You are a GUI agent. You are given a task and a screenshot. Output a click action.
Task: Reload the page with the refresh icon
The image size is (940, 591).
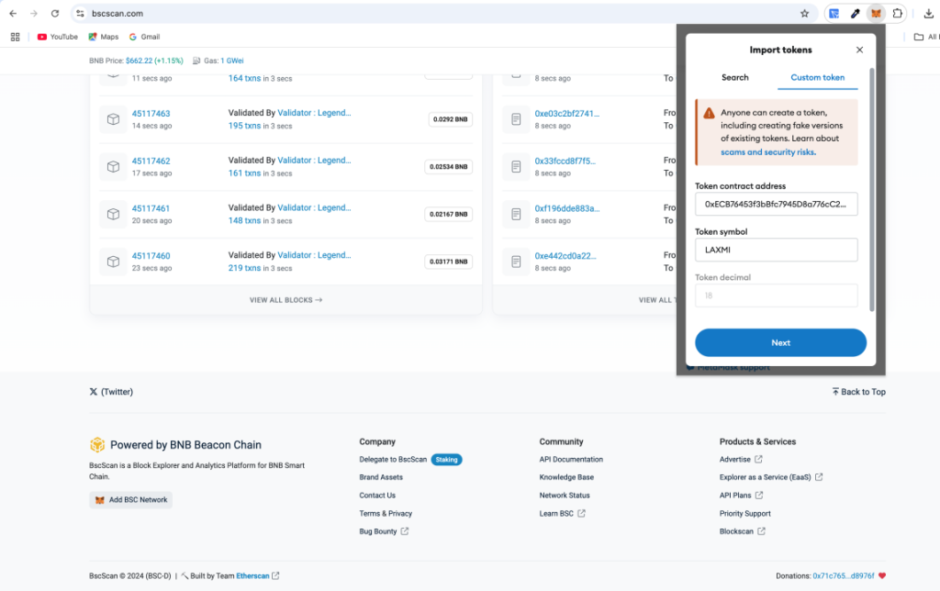[55, 14]
